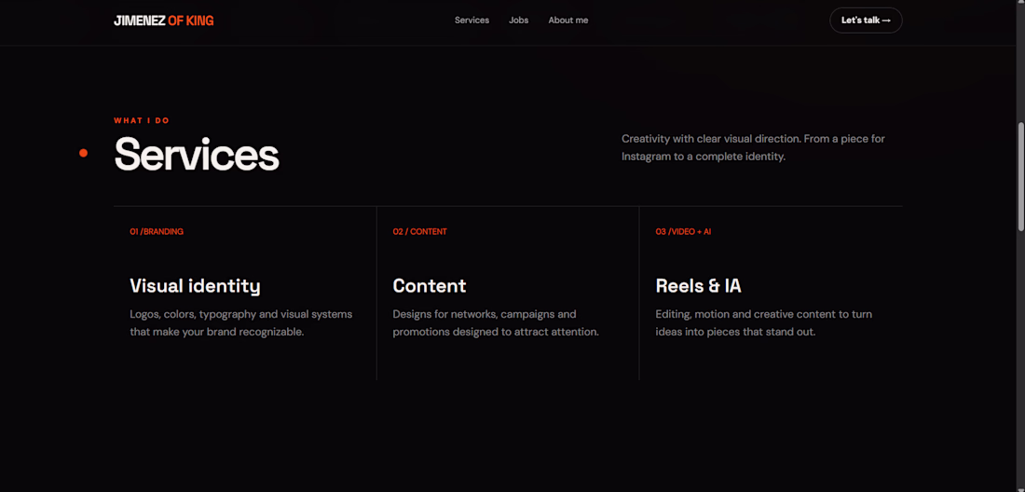Go to the Jobs nav link
This screenshot has width=1025, height=492.
518,20
